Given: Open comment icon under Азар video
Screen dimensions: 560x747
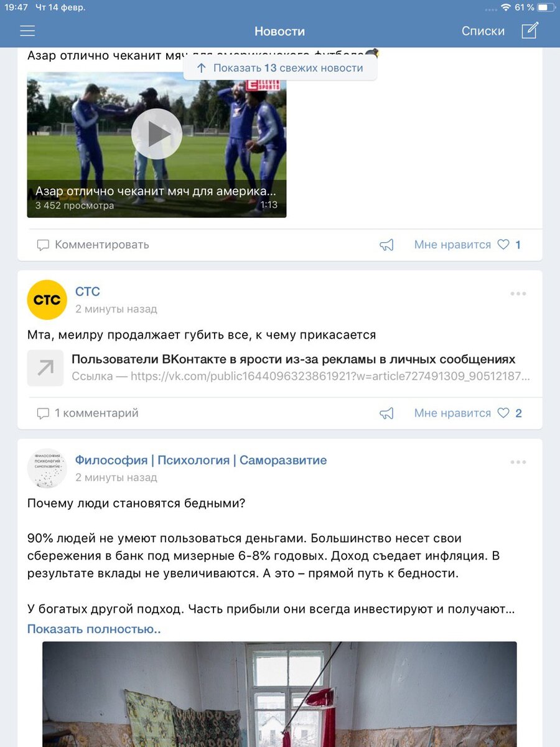Looking at the screenshot, I should tap(43, 245).
